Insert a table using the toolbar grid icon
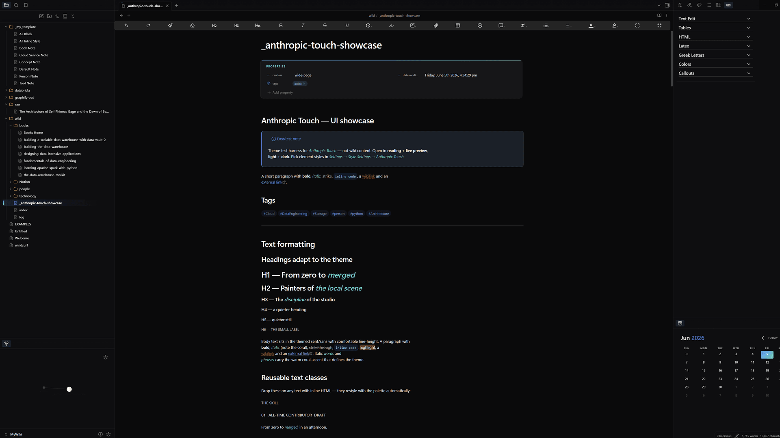This screenshot has height=438, width=780. pos(458,26)
